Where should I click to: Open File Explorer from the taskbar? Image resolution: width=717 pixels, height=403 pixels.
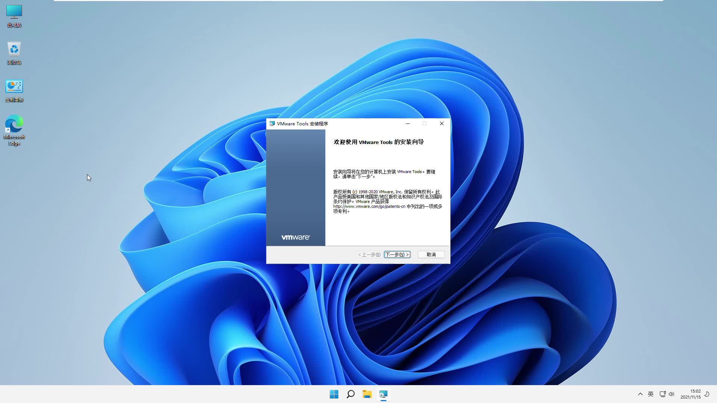(x=367, y=394)
